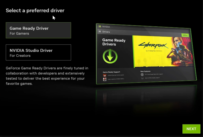Click the NVIDIA title text in preview
The height and width of the screenshot is (137, 203).
[x=106, y=27]
